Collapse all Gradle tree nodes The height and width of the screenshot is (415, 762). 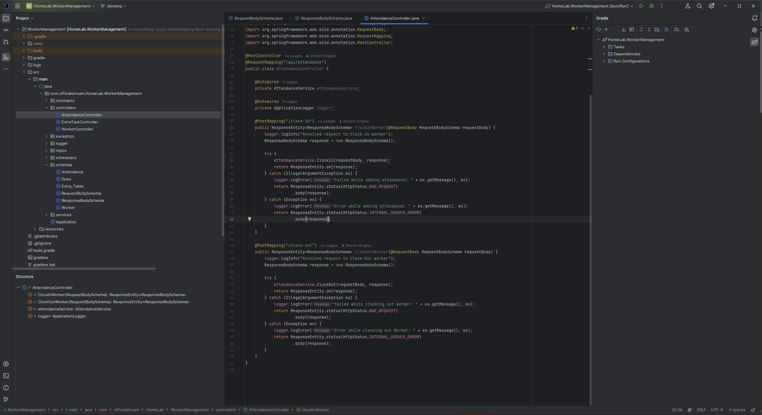click(x=649, y=29)
